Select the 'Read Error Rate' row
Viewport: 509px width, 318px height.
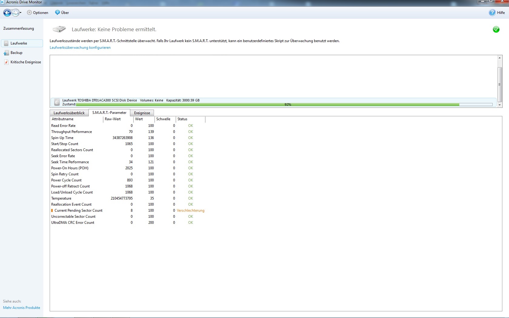128,126
